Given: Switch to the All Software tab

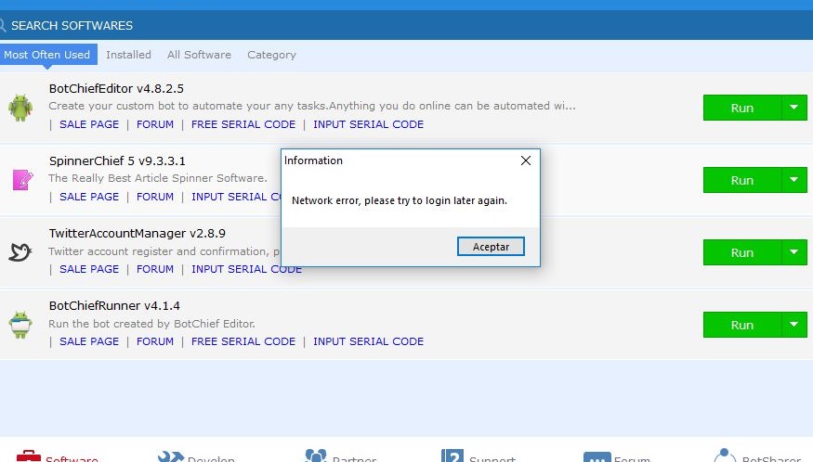Looking at the screenshot, I should click(199, 55).
